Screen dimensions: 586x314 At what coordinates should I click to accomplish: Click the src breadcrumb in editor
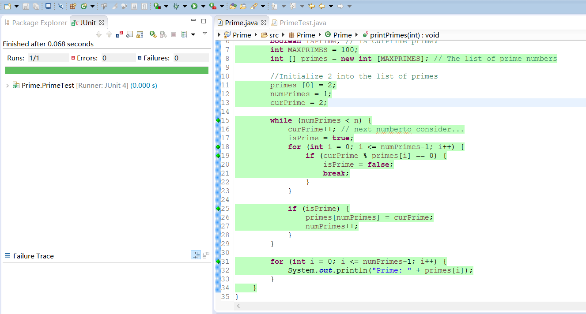click(x=274, y=35)
